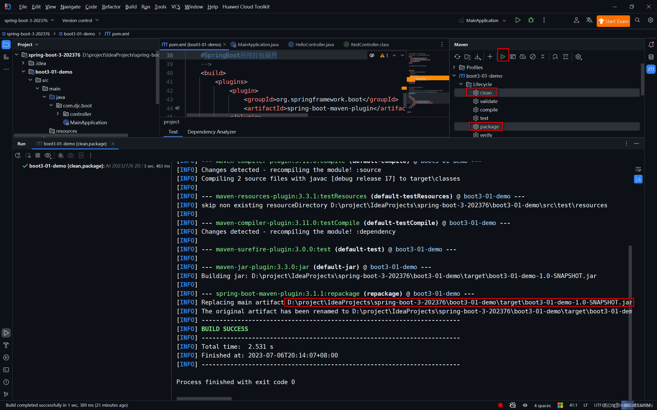Click the orange marker on editor minimap
Viewport: 657px width, 410px height.
pos(428,78)
